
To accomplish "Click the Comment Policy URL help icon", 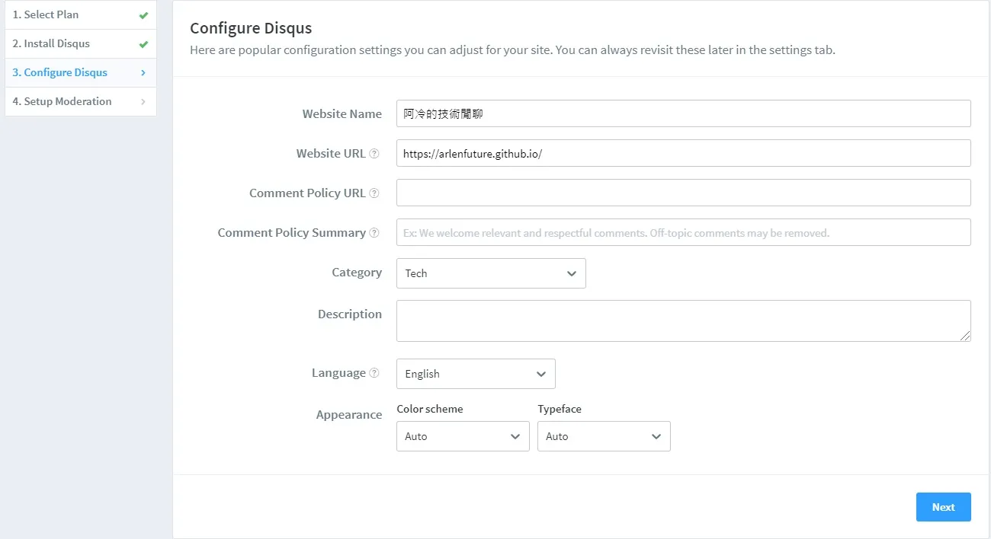I will (x=374, y=193).
